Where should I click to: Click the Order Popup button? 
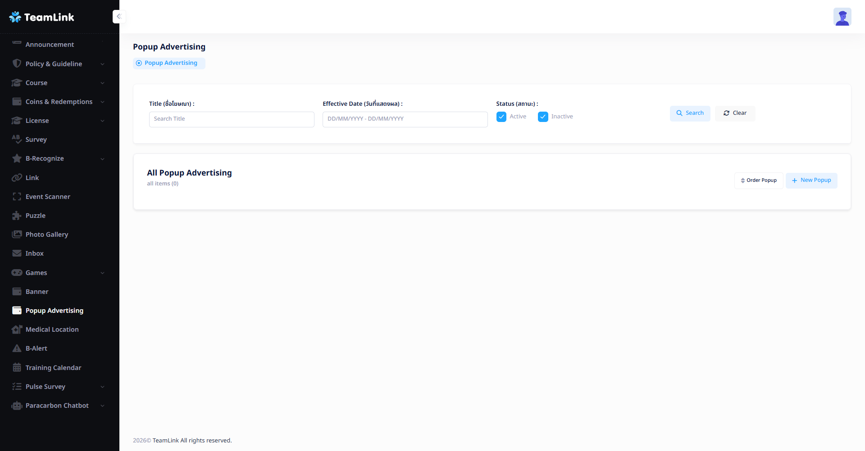pos(759,180)
